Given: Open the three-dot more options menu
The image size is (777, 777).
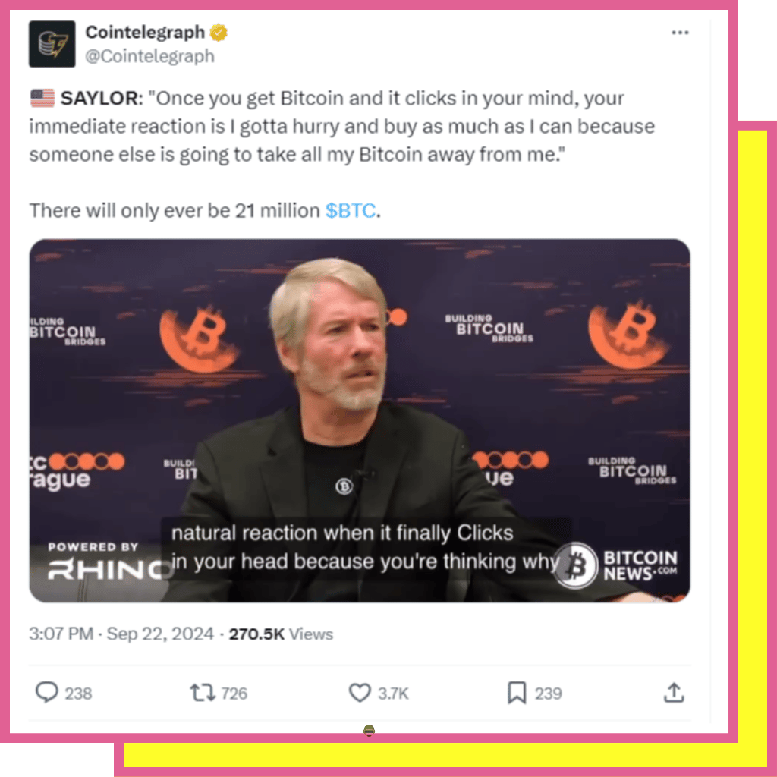Looking at the screenshot, I should point(680,33).
